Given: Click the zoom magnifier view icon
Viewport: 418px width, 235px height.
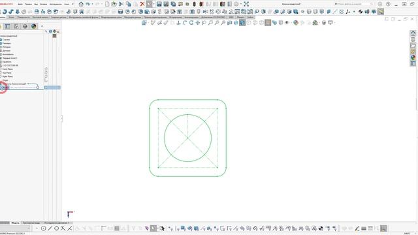Looking at the screenshot, I should (x=210, y=23).
